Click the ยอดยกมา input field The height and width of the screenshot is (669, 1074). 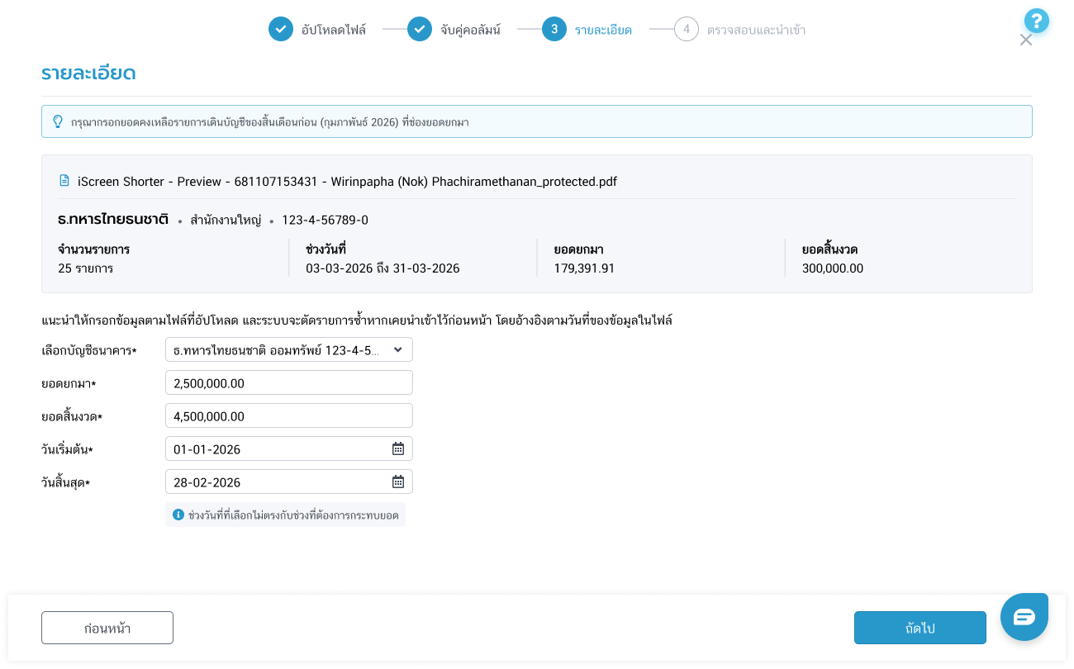(x=288, y=383)
